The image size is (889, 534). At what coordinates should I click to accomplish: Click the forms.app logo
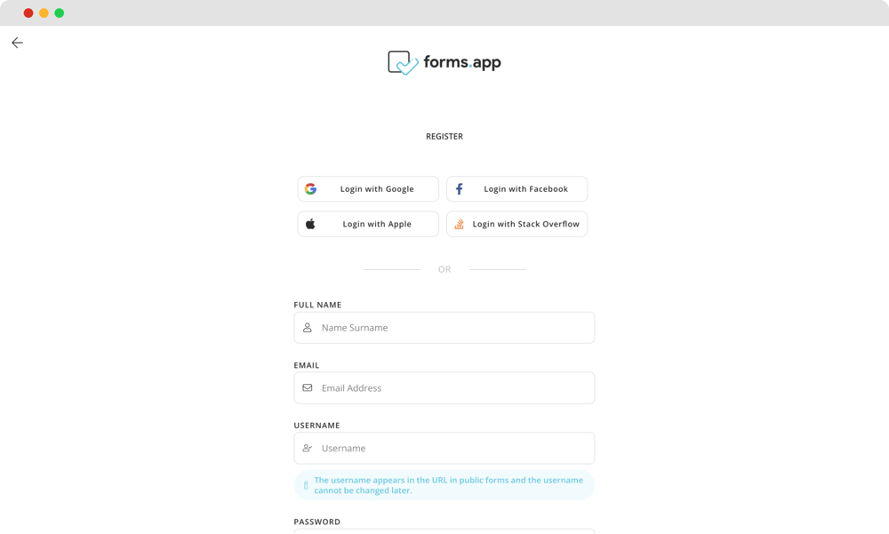click(444, 61)
